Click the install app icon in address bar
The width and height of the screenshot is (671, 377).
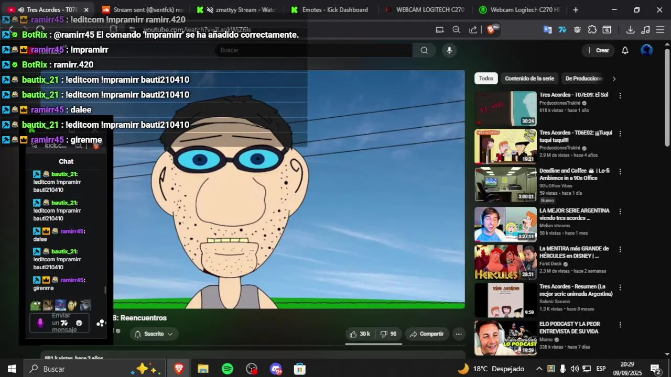pyautogui.click(x=440, y=30)
